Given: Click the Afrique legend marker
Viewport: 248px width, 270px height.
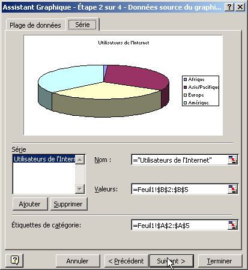Looking at the screenshot, I should tap(185, 79).
